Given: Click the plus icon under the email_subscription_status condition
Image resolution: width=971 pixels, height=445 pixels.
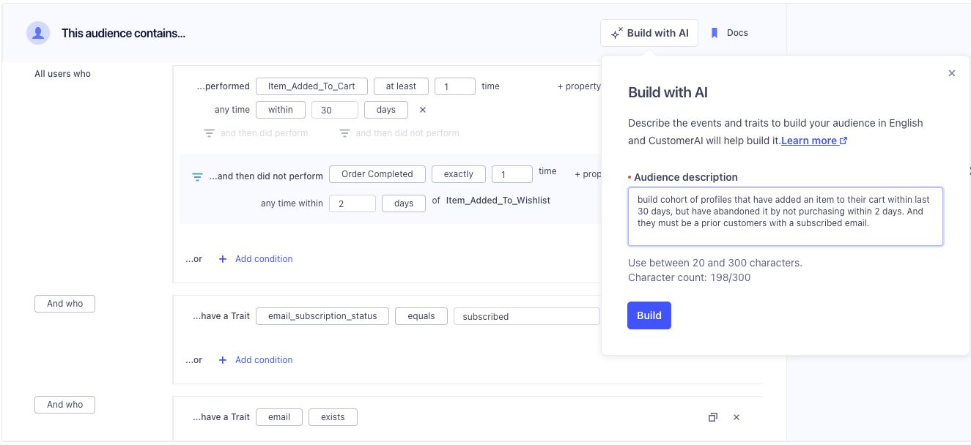Looking at the screenshot, I should tap(223, 360).
